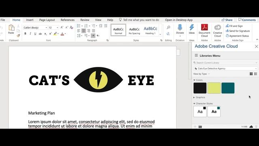The height and width of the screenshot is (146, 259).
Task: Switch to the View tab
Action: 98,20
